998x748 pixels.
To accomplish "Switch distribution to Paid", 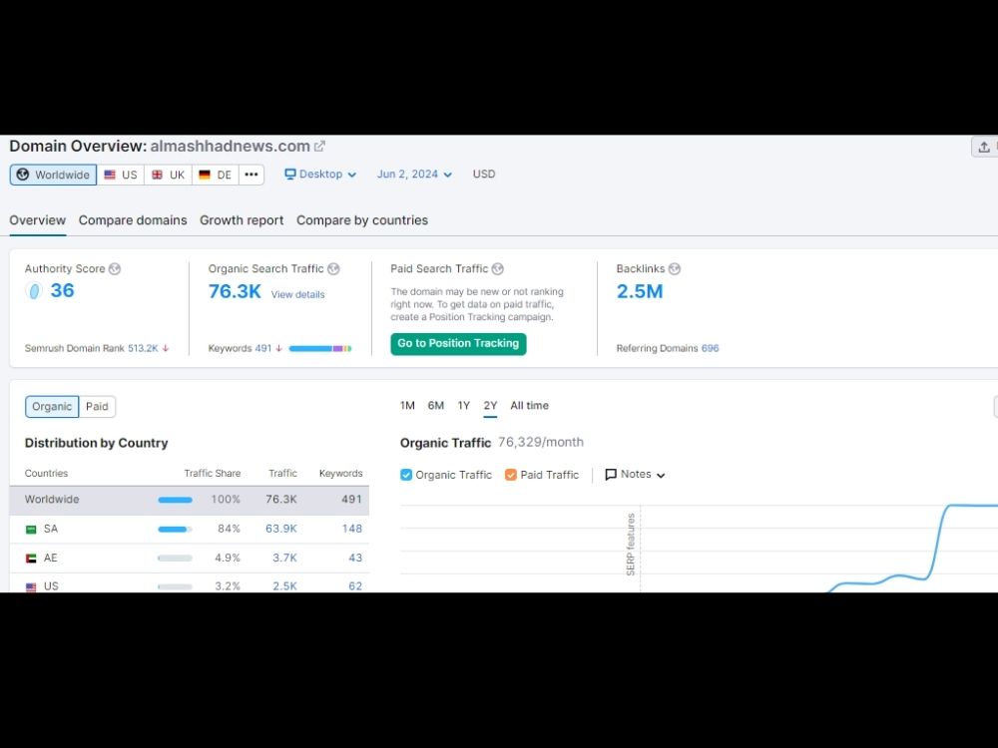I will pos(98,407).
